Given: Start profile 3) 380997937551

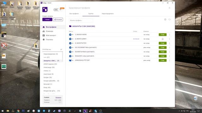Looking at the screenshot, I should tap(163, 43).
